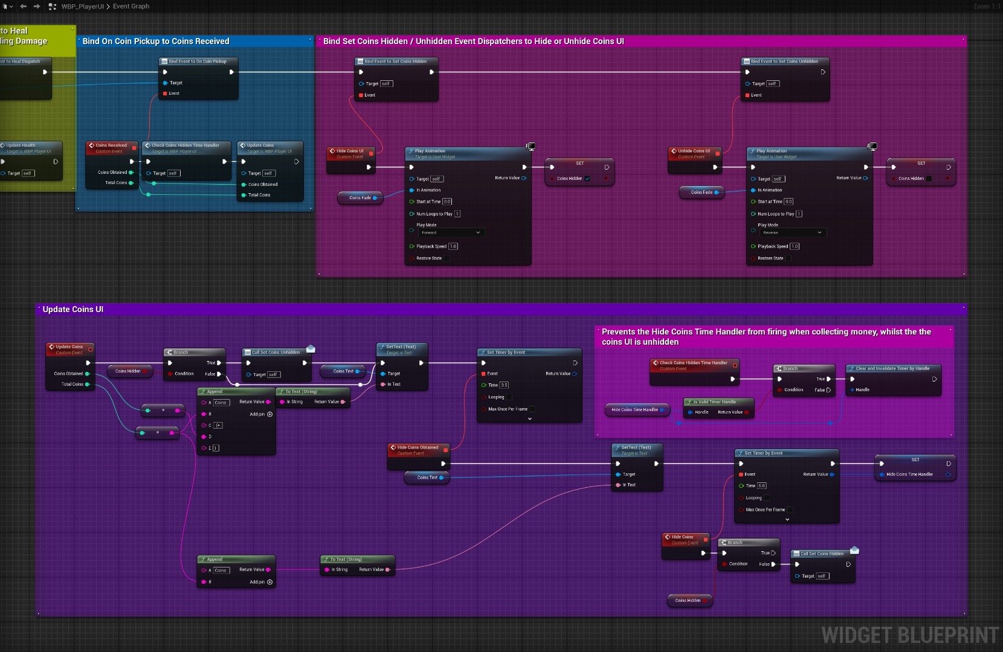1003x652 pixels.
Task: Expand advanced pins on the 3.5 Set Timer node
Action: point(530,418)
